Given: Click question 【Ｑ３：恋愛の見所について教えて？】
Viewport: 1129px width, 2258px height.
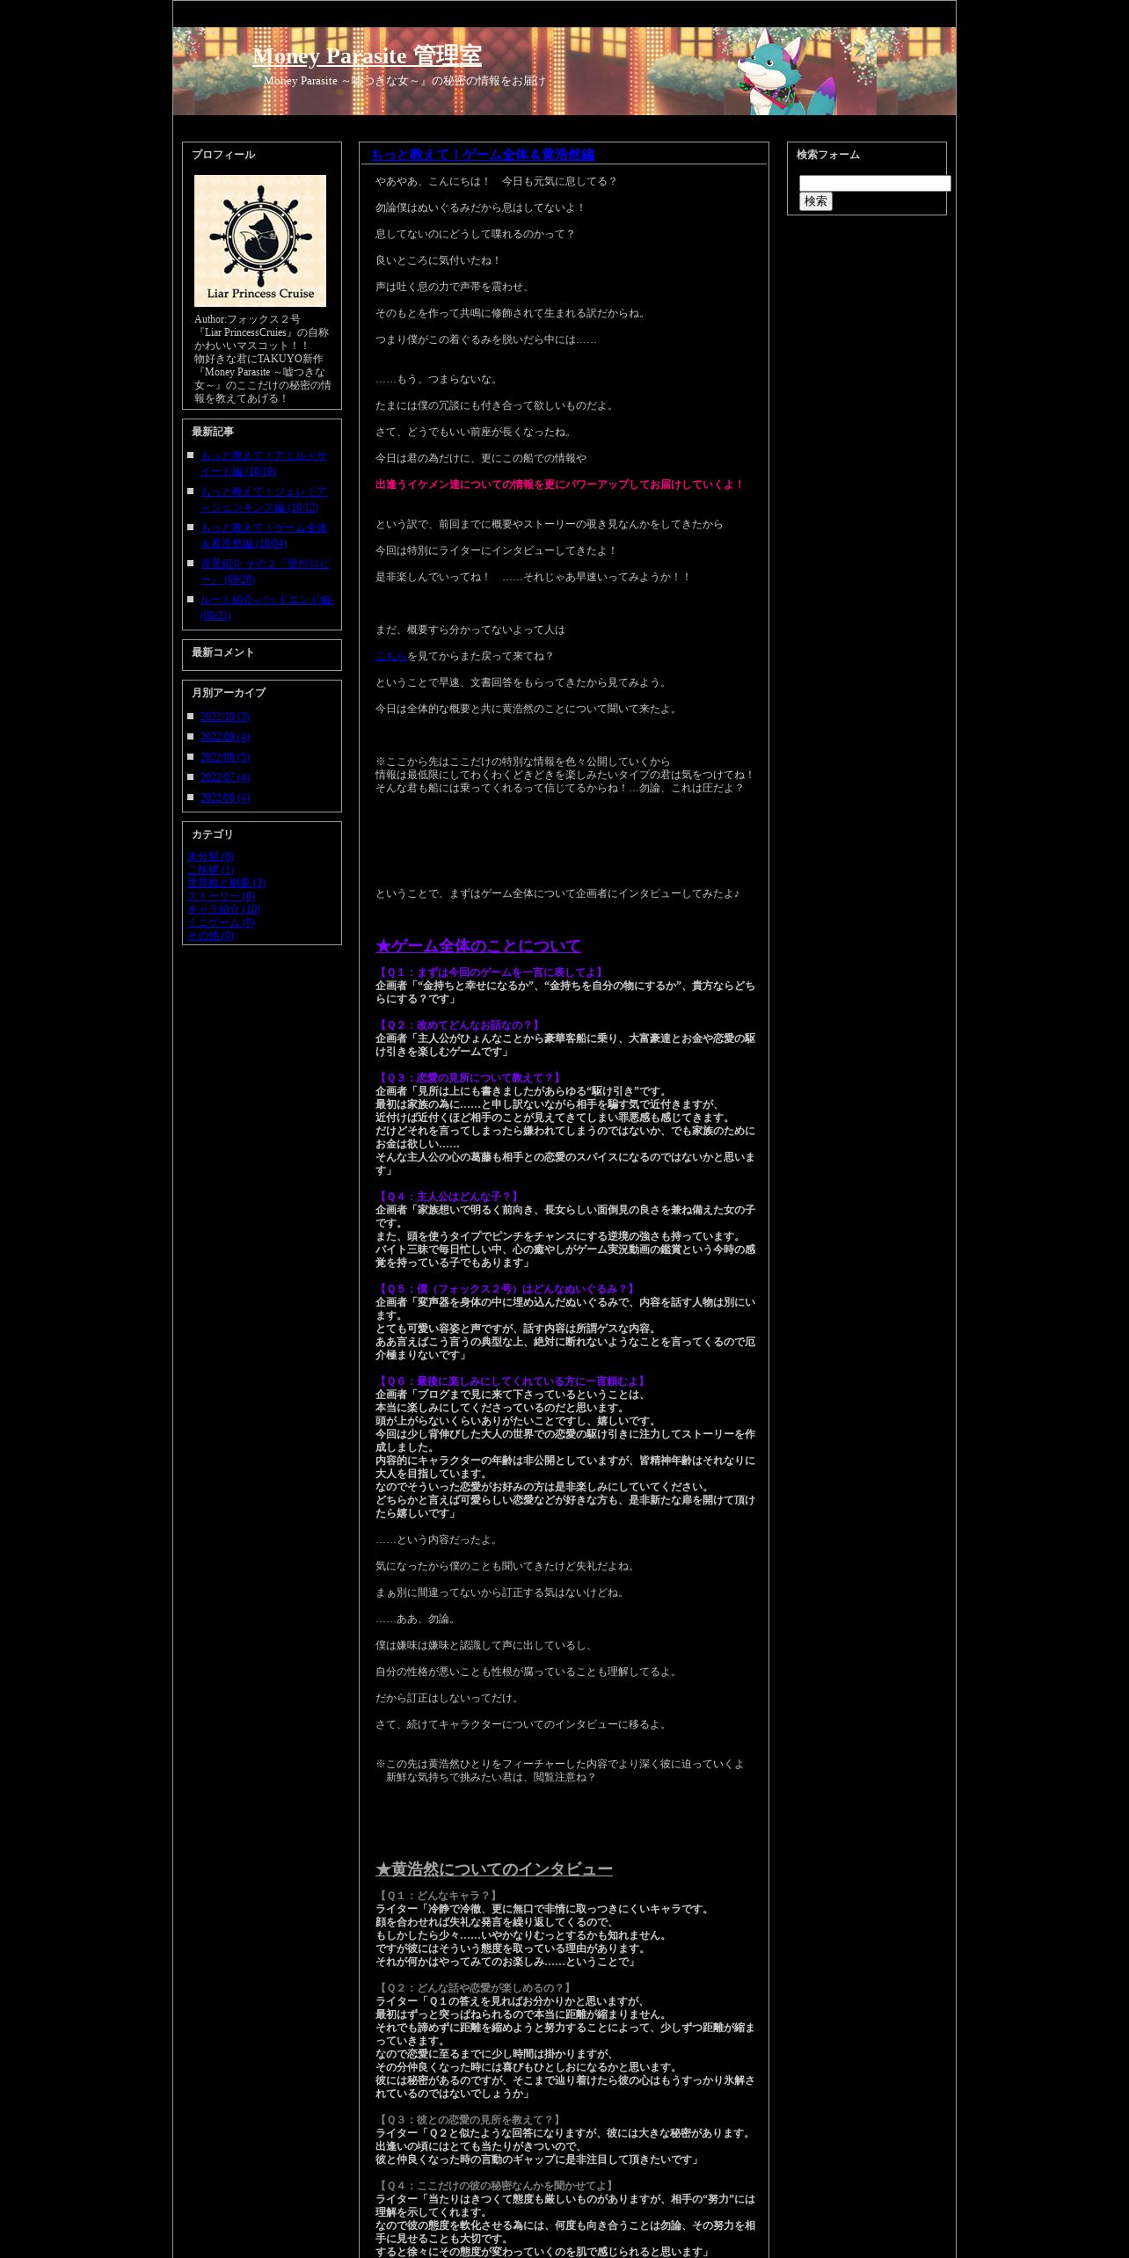Looking at the screenshot, I should click(x=470, y=1078).
